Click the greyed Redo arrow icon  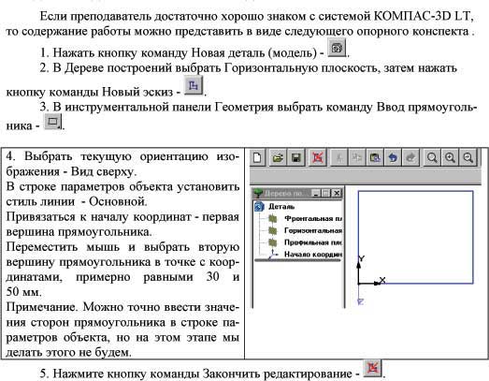click(410, 157)
